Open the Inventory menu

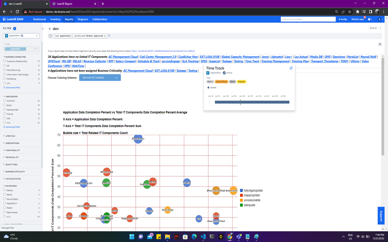[55, 19]
